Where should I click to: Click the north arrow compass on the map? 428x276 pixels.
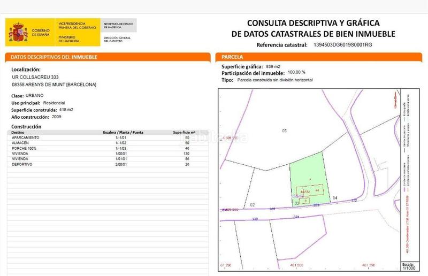tap(394, 99)
